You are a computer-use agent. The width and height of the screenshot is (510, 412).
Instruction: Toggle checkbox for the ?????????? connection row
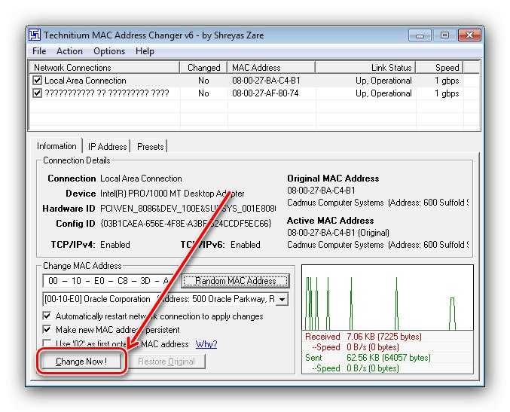point(38,93)
